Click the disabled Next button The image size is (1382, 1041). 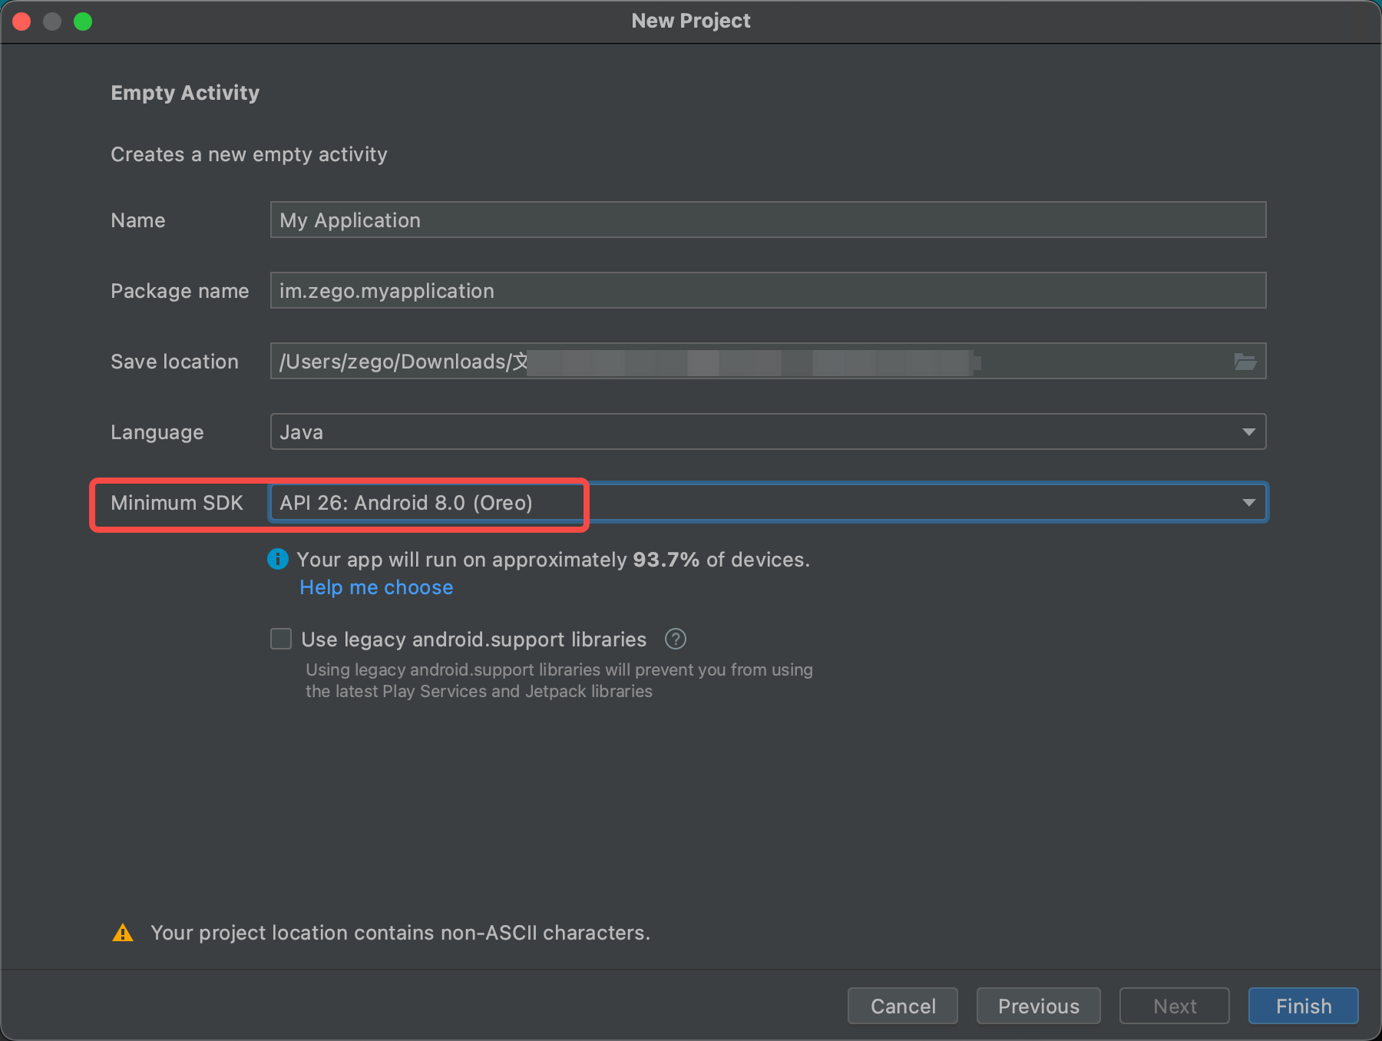[x=1175, y=1006]
